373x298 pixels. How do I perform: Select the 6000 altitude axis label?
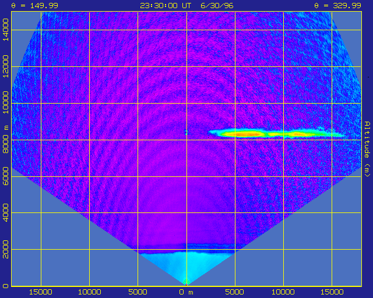(x=5, y=176)
